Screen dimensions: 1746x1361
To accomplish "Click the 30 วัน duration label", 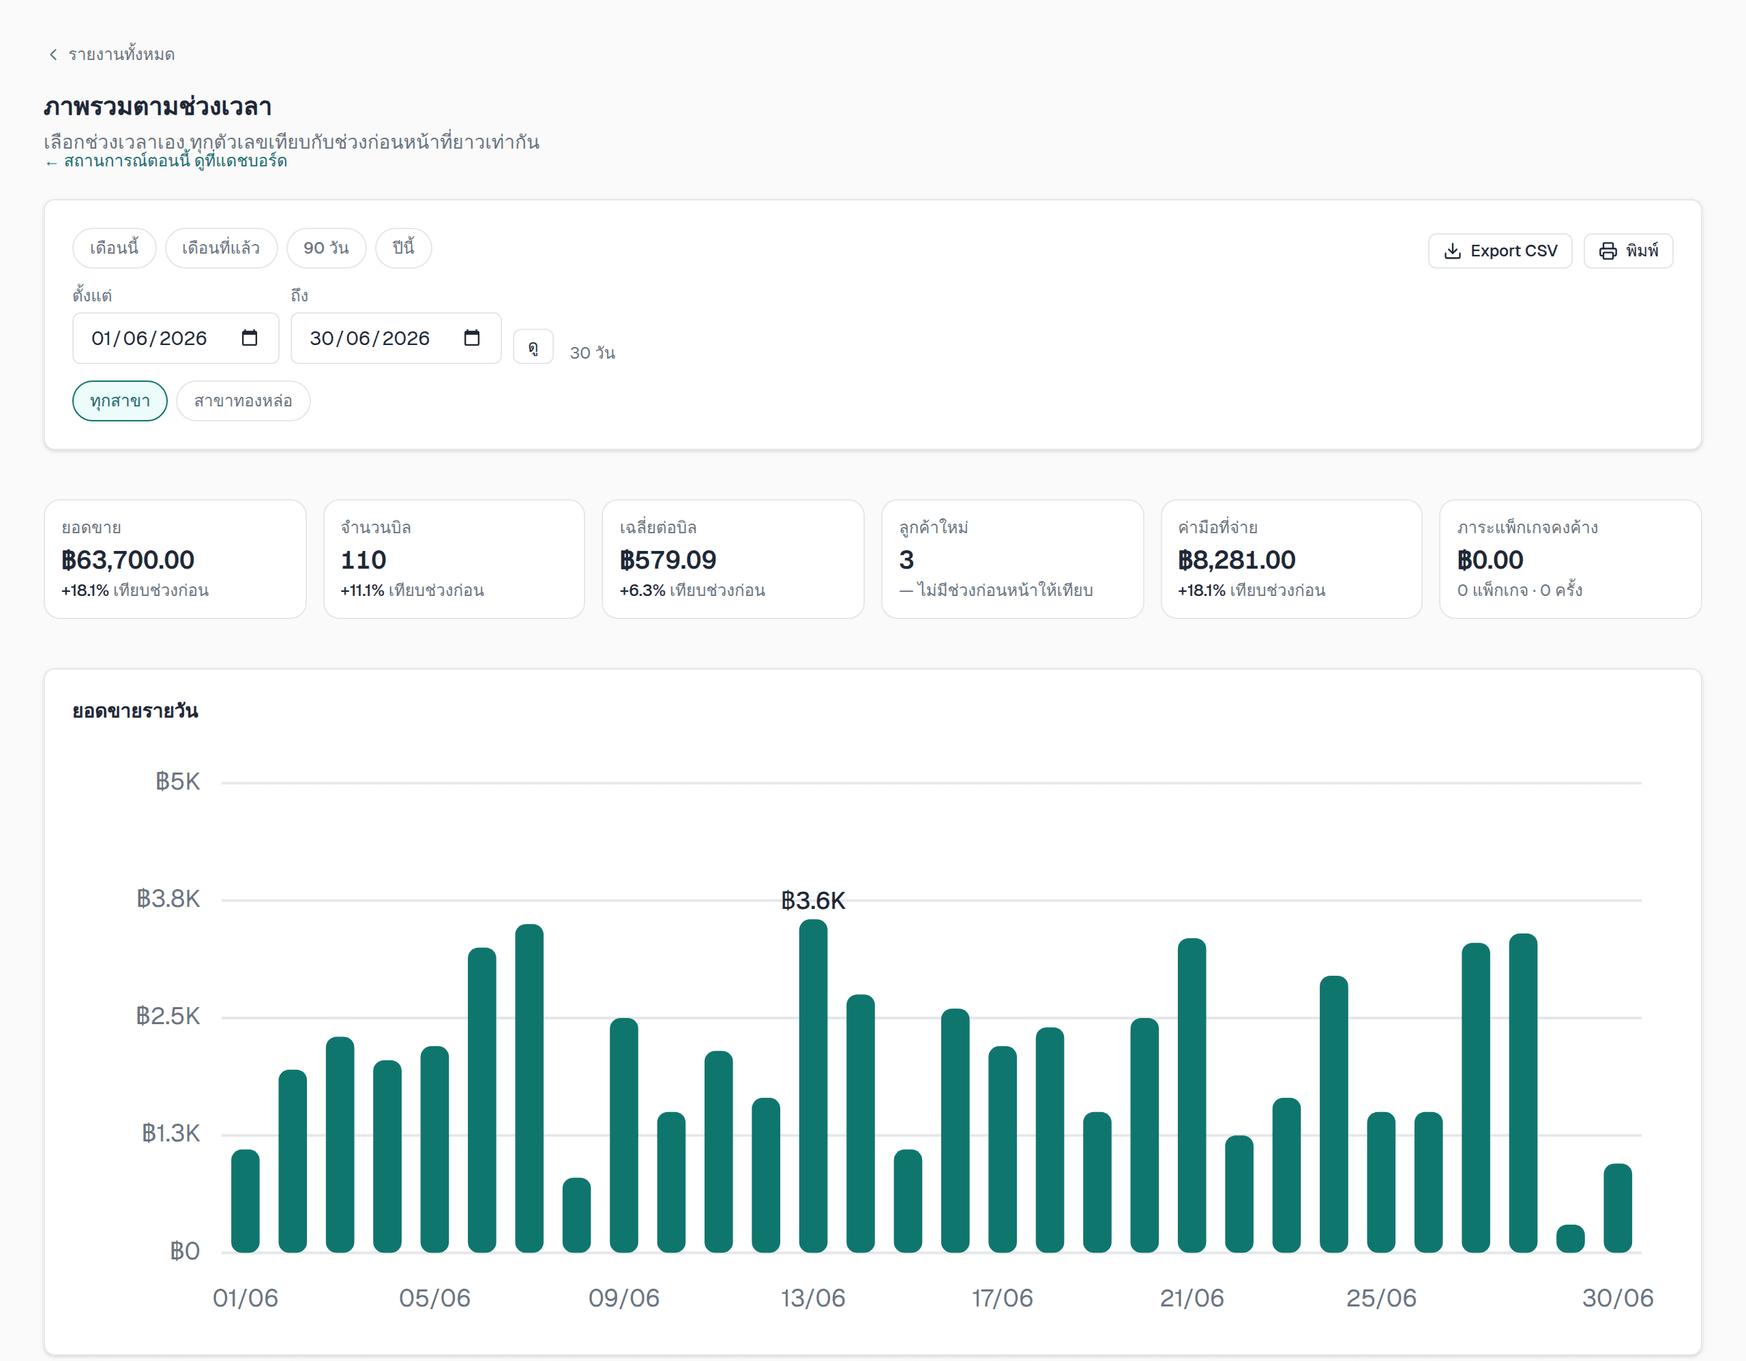I will pos(593,353).
